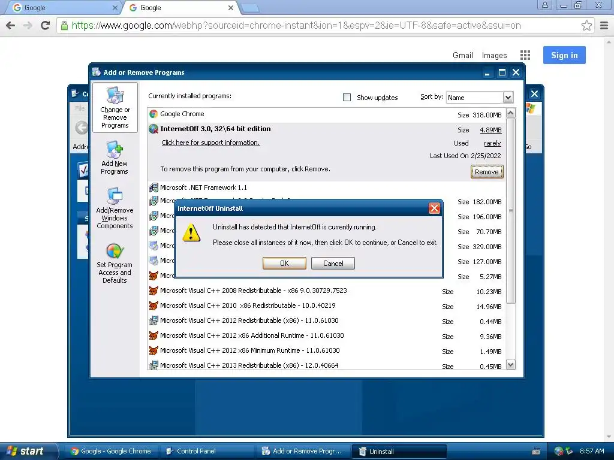Select Visual C++ 2012 Redistributable (x86) entry
Image resolution: width=614 pixels, height=460 pixels.
(327, 321)
